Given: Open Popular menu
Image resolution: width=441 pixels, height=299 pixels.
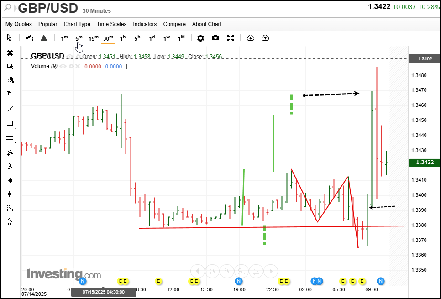Looking at the screenshot, I should point(48,24).
